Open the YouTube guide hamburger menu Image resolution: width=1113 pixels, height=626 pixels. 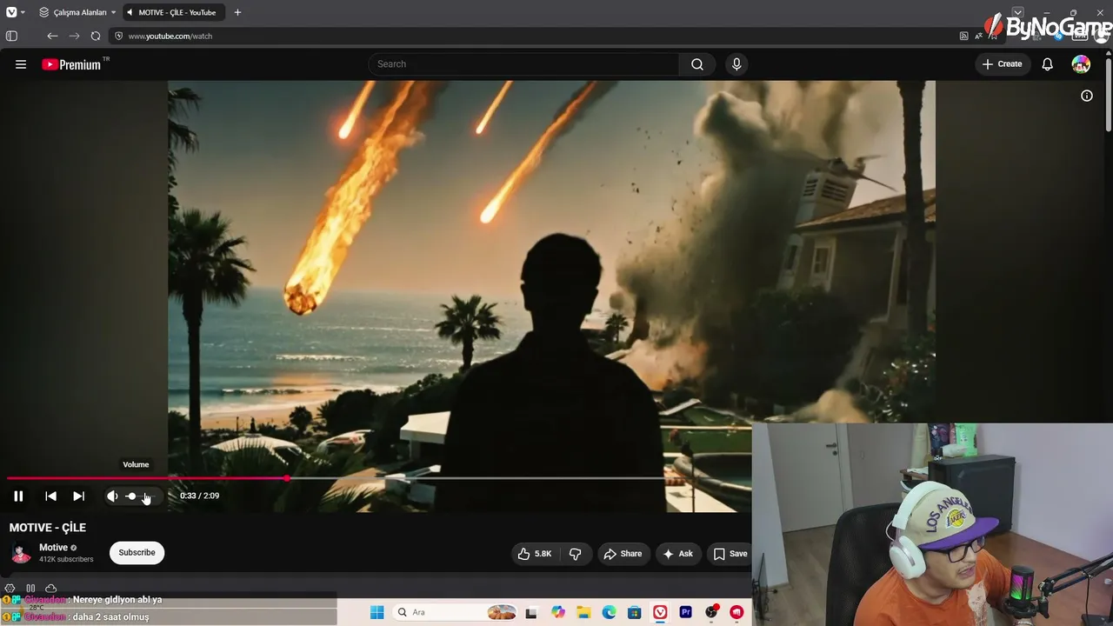click(x=21, y=64)
